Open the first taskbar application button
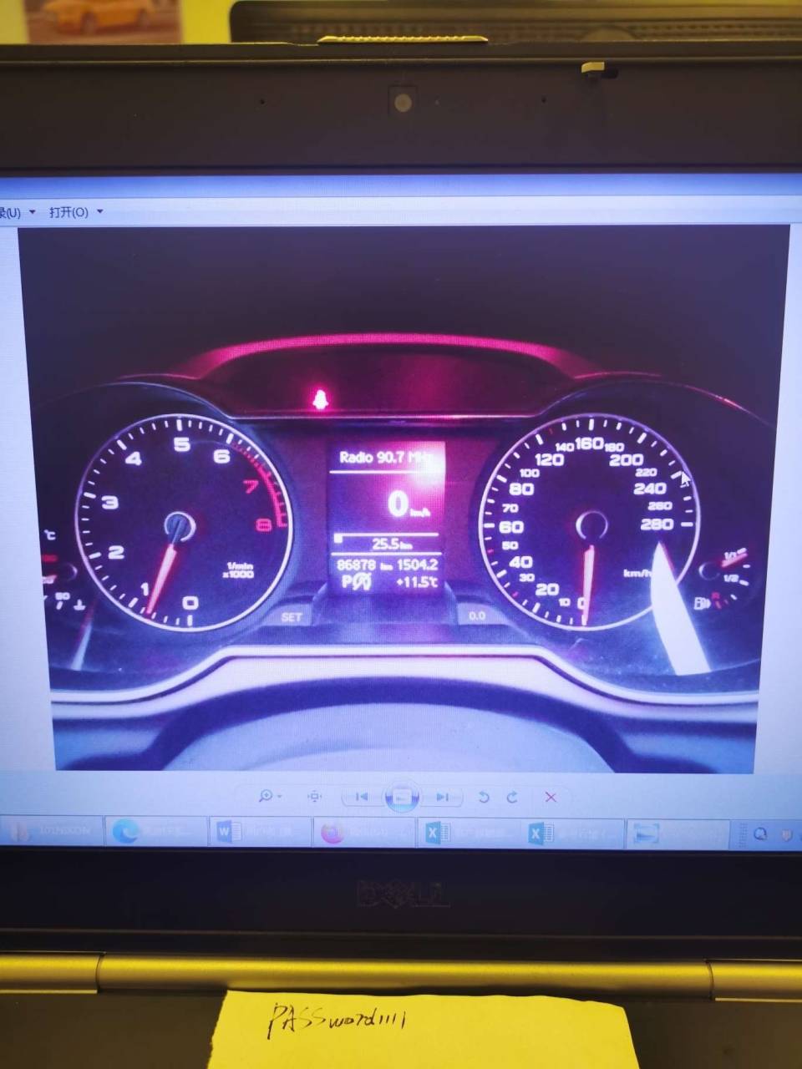The image size is (802, 1069). [x=52, y=832]
